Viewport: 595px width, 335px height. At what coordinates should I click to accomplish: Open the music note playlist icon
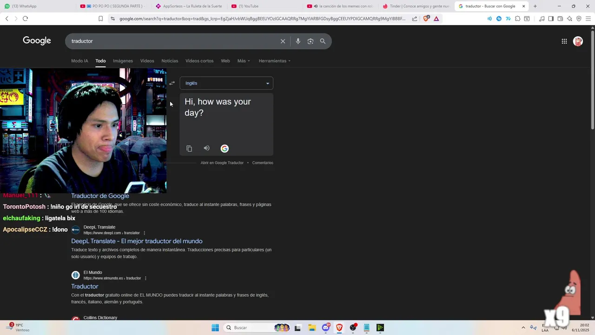click(542, 19)
